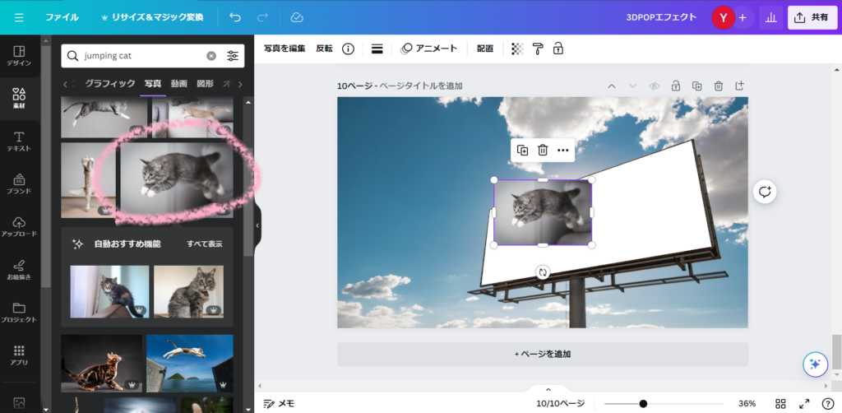This screenshot has height=413, width=842.
Task: Open the hamburger main menu
Action: point(20,17)
